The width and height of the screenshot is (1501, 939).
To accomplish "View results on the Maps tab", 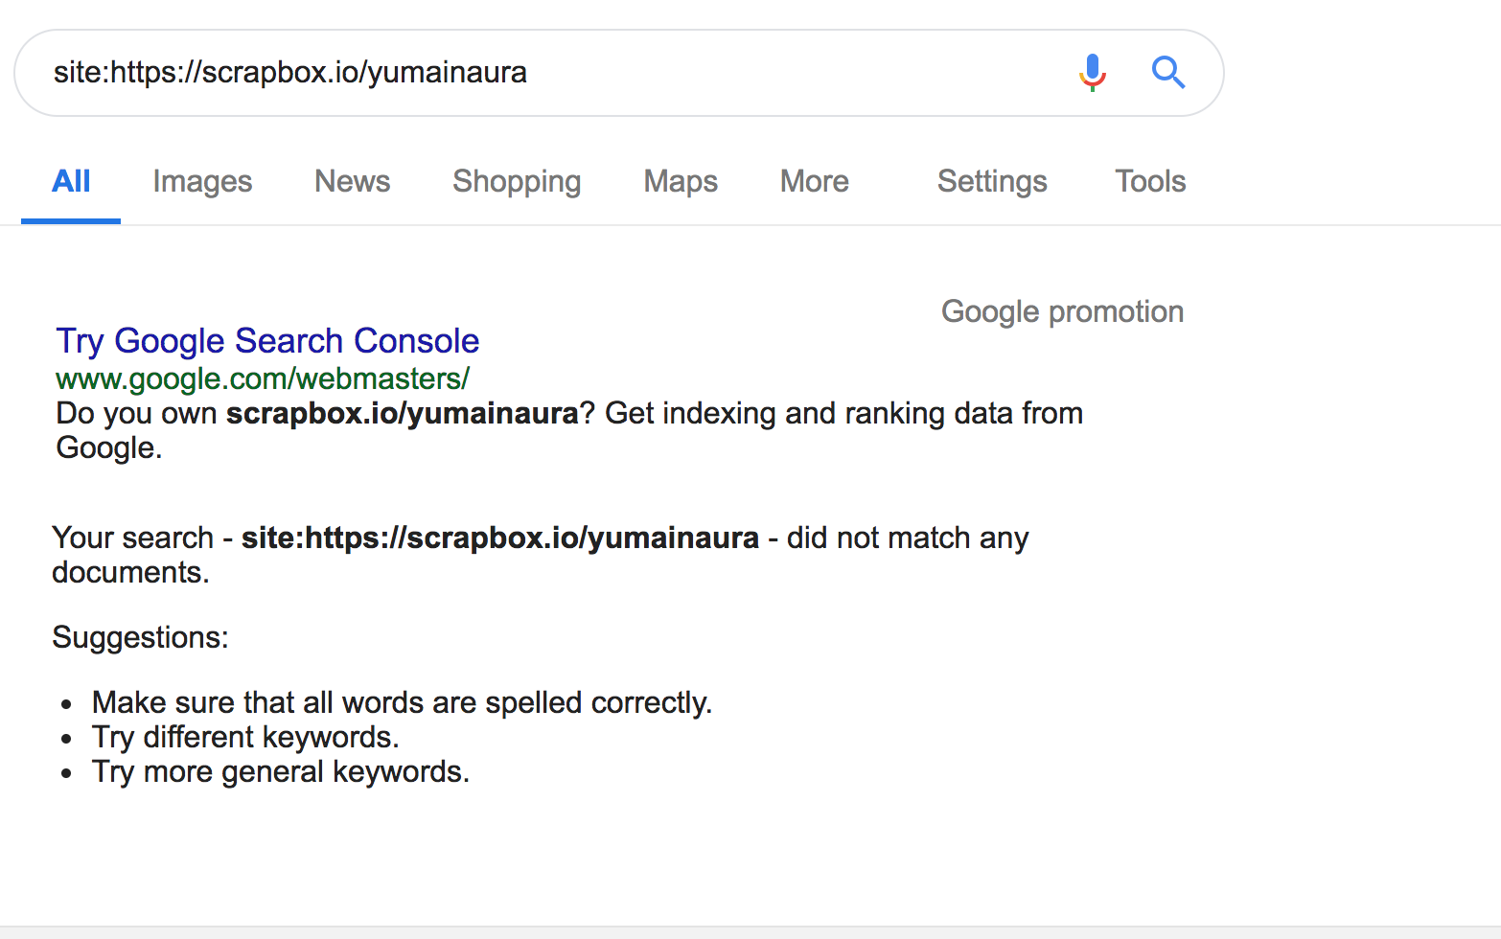I will (x=680, y=181).
